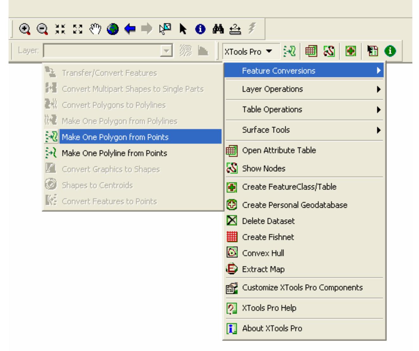This screenshot has width=419, height=351.
Task: Activate the Pan tool
Action: point(96,29)
